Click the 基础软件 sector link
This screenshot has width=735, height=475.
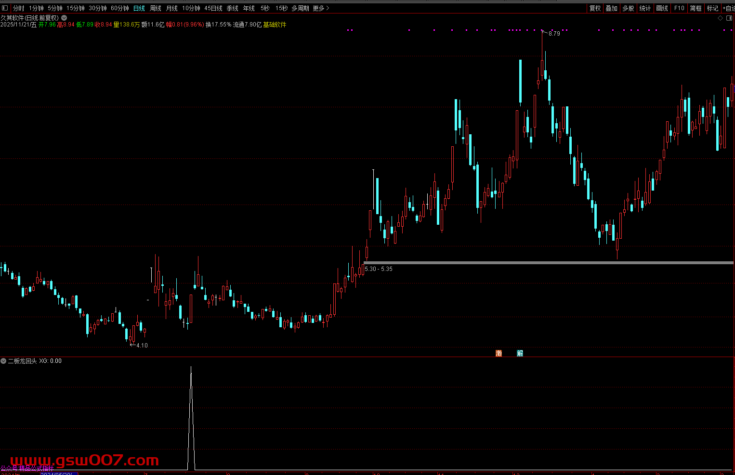(275, 25)
